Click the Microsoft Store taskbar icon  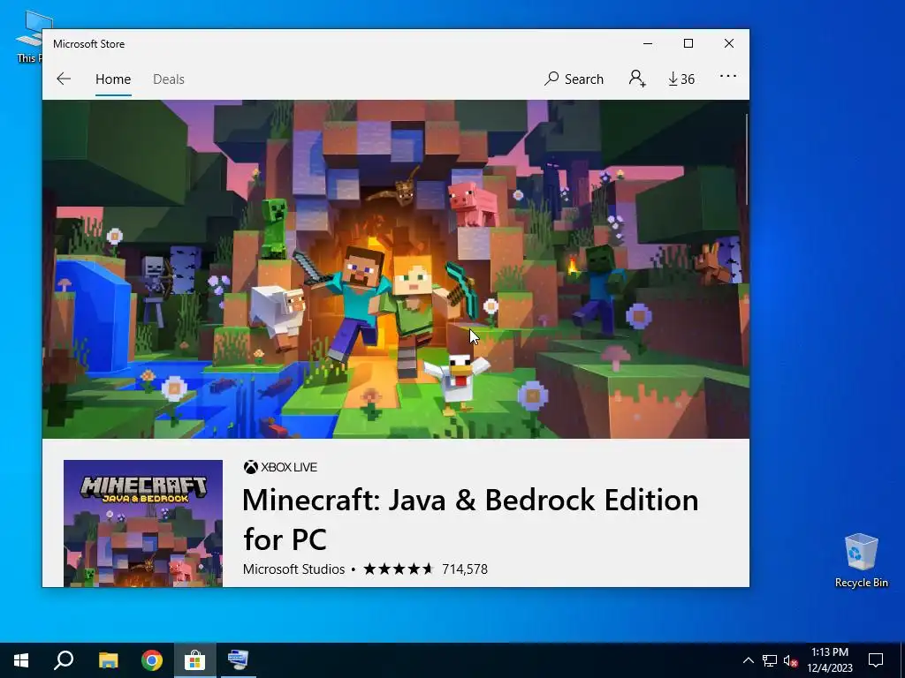[195, 660]
